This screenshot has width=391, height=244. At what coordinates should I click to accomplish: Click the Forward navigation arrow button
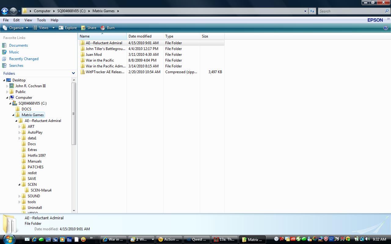pos(13,11)
